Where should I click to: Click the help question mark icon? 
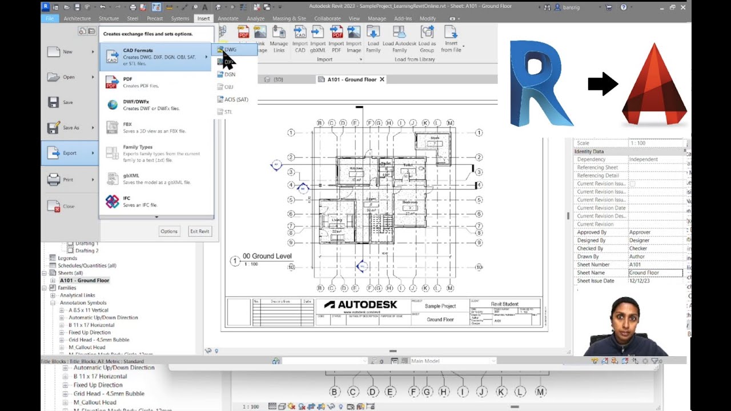pos(624,7)
